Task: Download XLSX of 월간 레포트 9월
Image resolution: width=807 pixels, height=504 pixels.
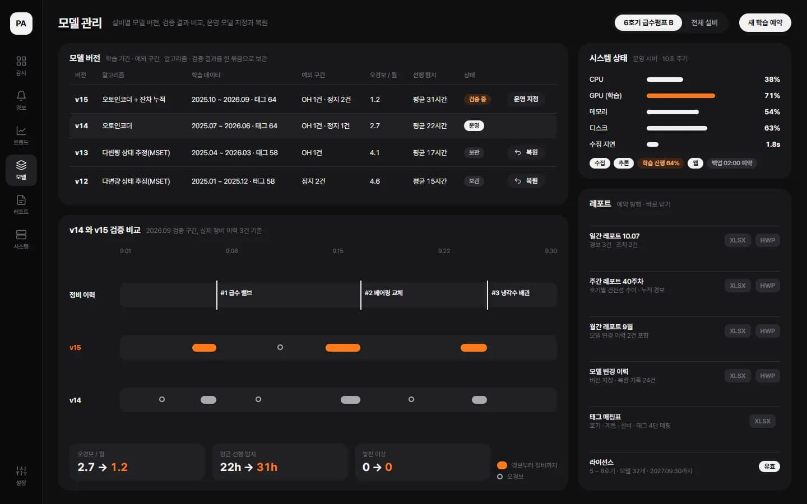Action: [738, 331]
